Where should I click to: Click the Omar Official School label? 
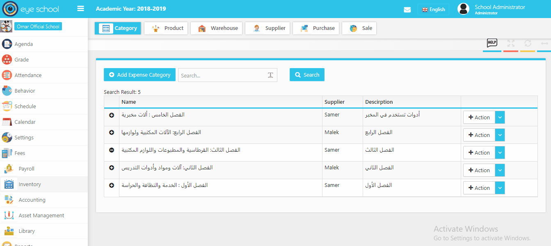[38, 27]
